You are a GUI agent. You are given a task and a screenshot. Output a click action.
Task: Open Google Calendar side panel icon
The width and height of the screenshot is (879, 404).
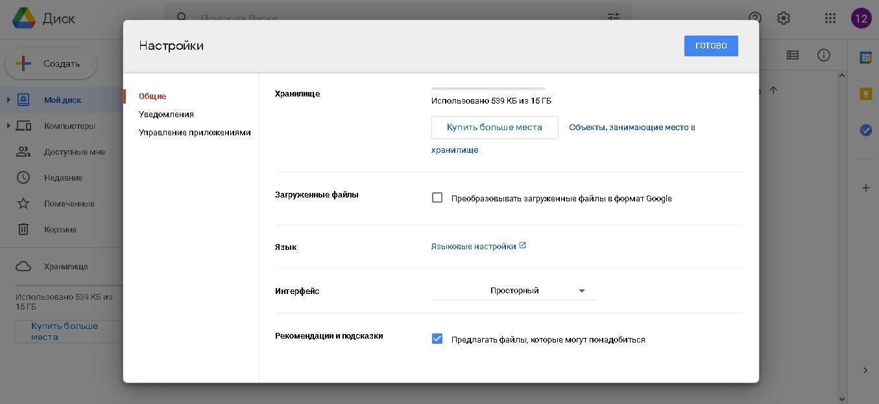[865, 58]
